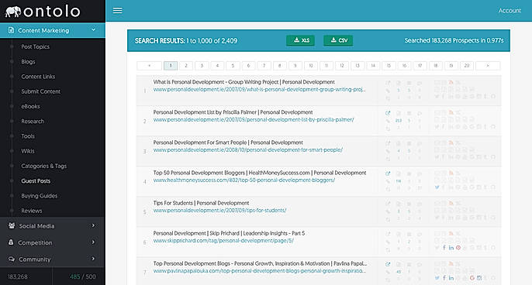This screenshot has height=285, width=532.
Task: Click RSS feed icon in Smart People row
Action: click(451, 142)
